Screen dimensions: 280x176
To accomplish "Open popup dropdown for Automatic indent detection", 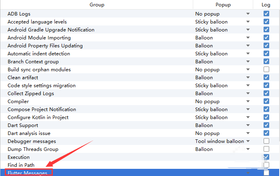I will click(x=248, y=53).
